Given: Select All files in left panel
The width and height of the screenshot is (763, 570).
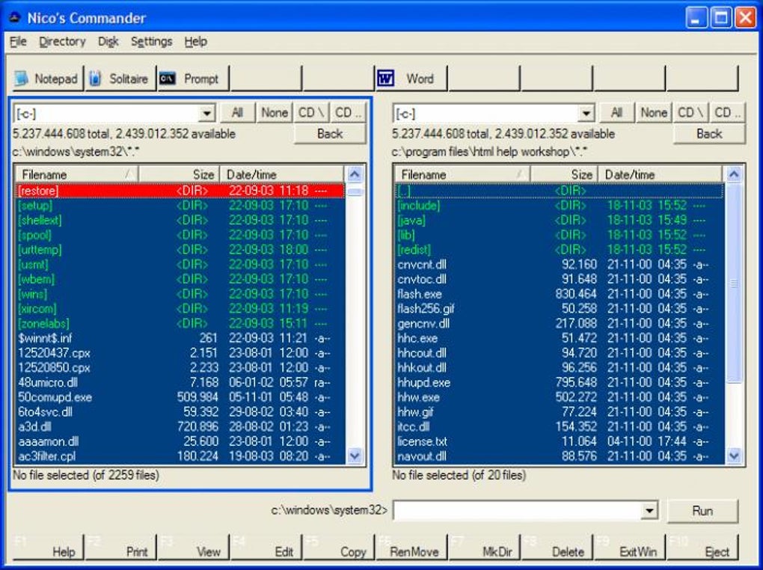Looking at the screenshot, I should pyautogui.click(x=237, y=113).
